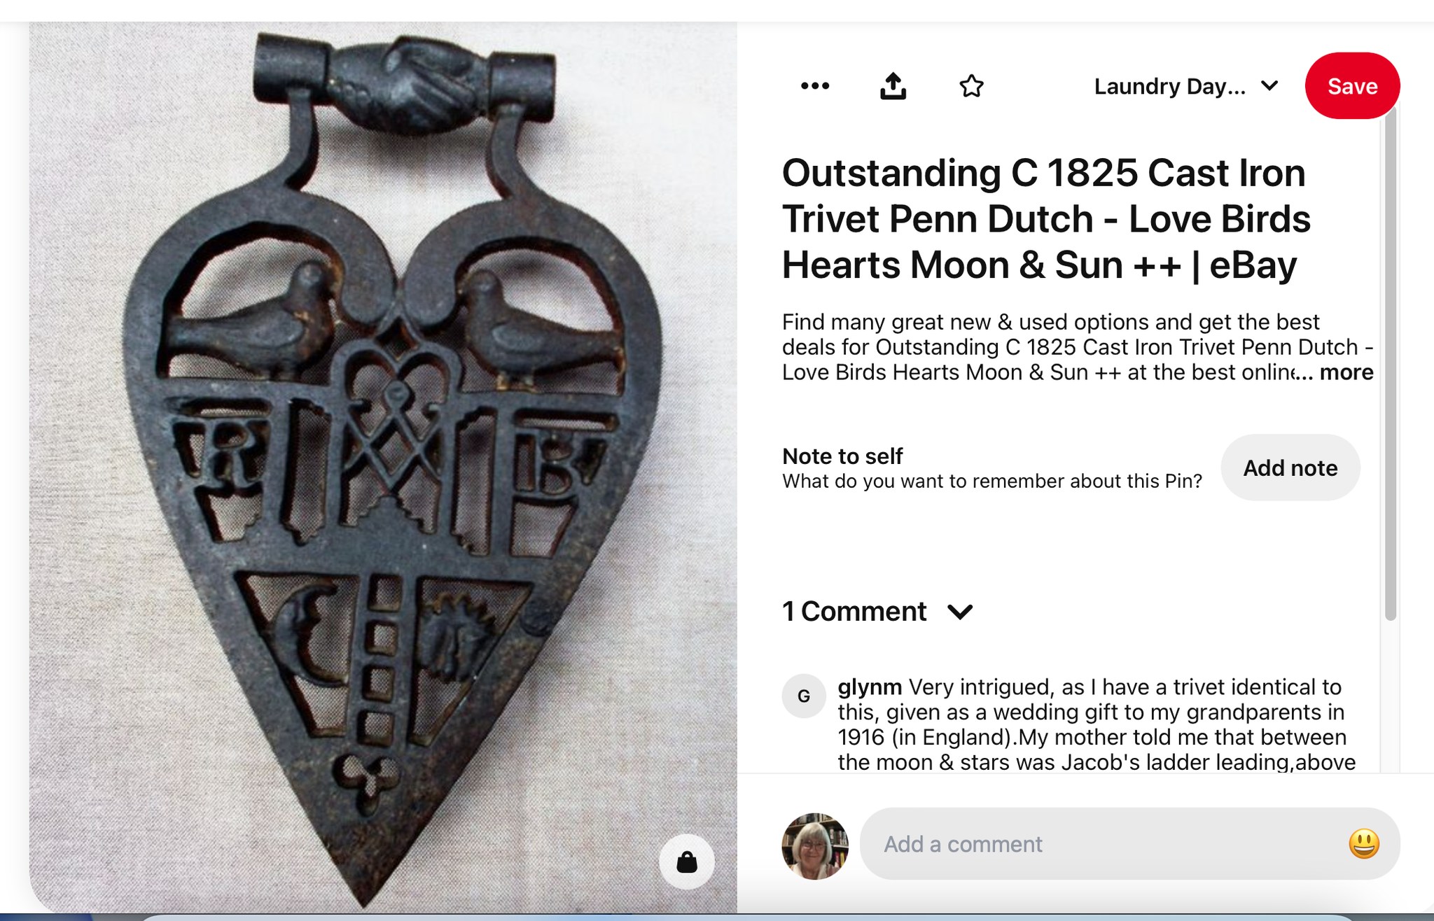Click the Note to self label
1434x921 pixels.
pyautogui.click(x=842, y=456)
